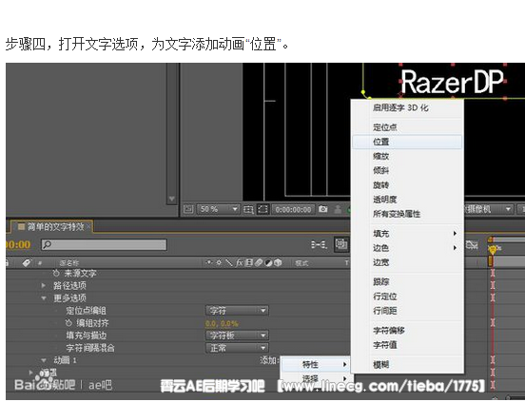Click the RazerDP text in the viewer
Viewport: 525px width, 402px height.
pos(452,82)
